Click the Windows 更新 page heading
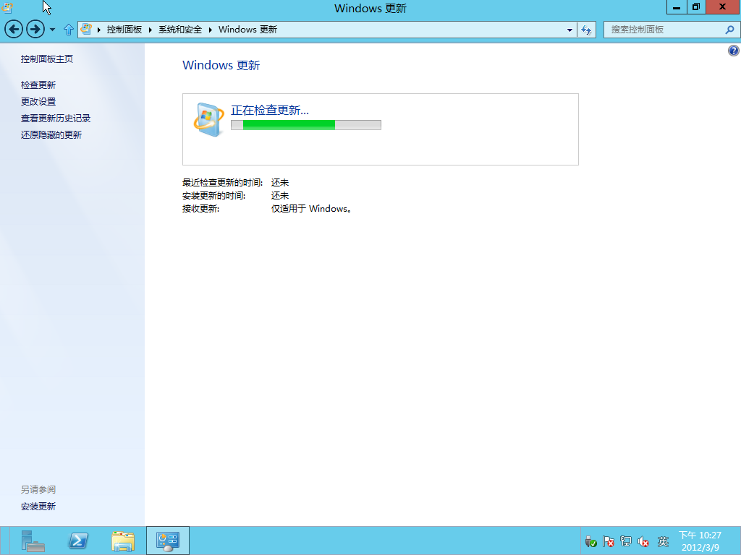741x555 pixels. click(221, 65)
